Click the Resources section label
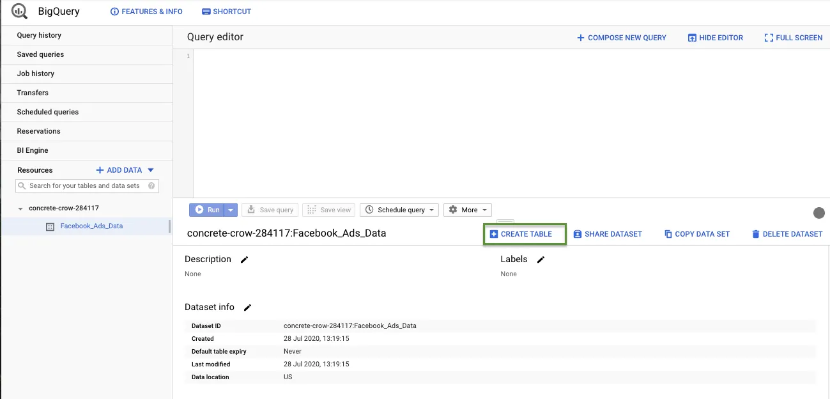 pyautogui.click(x=35, y=170)
